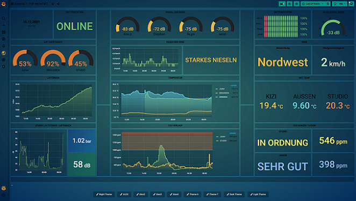Apply the ALEX theme button
The height and width of the screenshot is (201, 356).
coord(124,195)
